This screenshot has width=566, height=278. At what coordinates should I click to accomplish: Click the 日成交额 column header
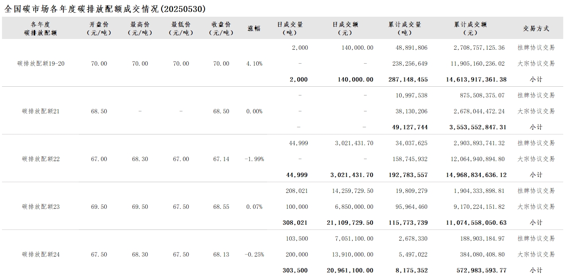(345, 28)
